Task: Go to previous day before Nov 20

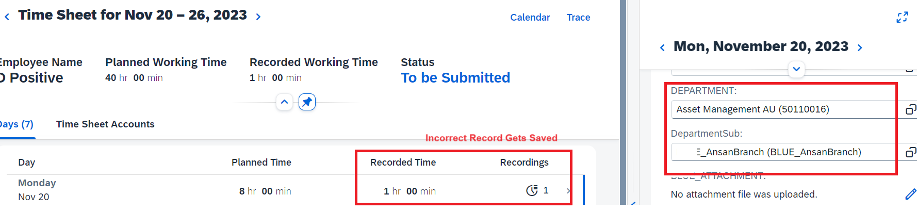Action: (x=662, y=48)
